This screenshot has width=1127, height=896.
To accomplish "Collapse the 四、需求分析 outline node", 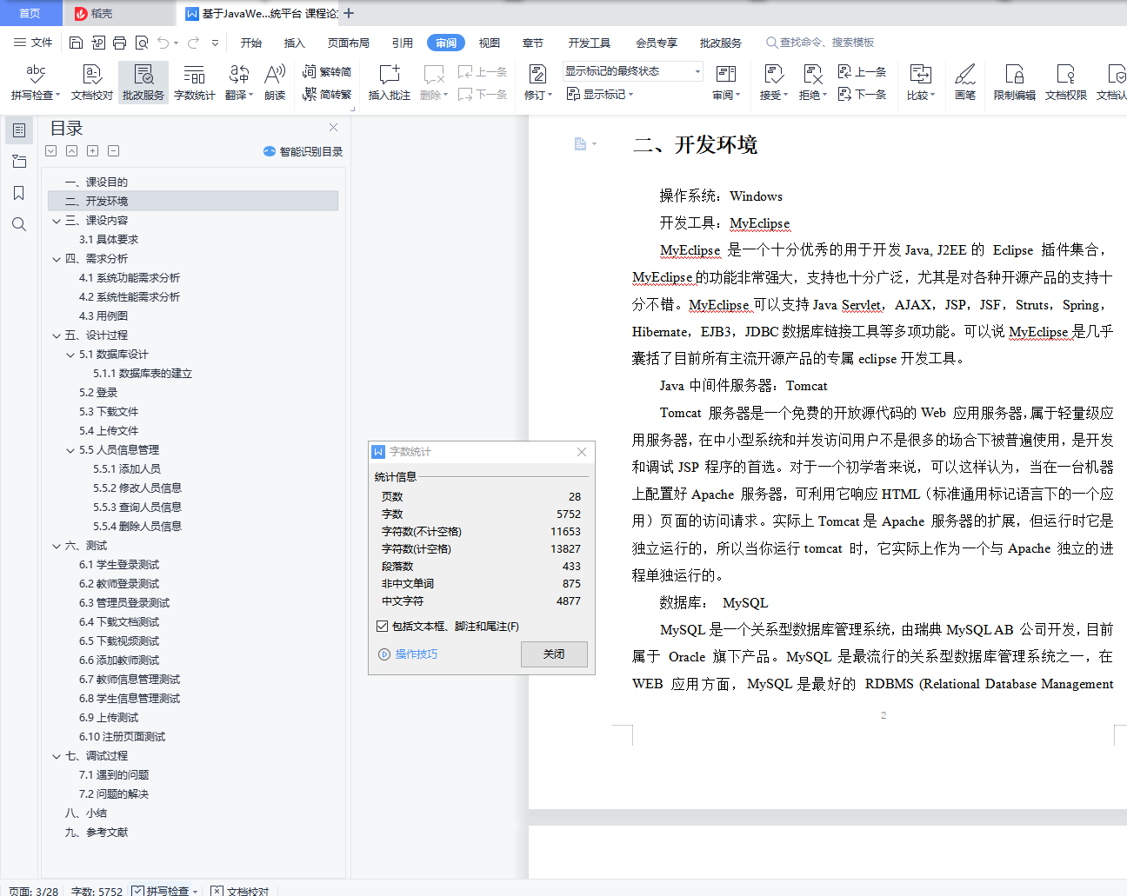I will tap(57, 259).
